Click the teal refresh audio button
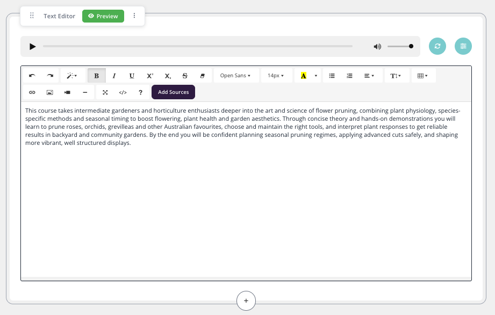The width and height of the screenshot is (495, 315). coord(437,46)
